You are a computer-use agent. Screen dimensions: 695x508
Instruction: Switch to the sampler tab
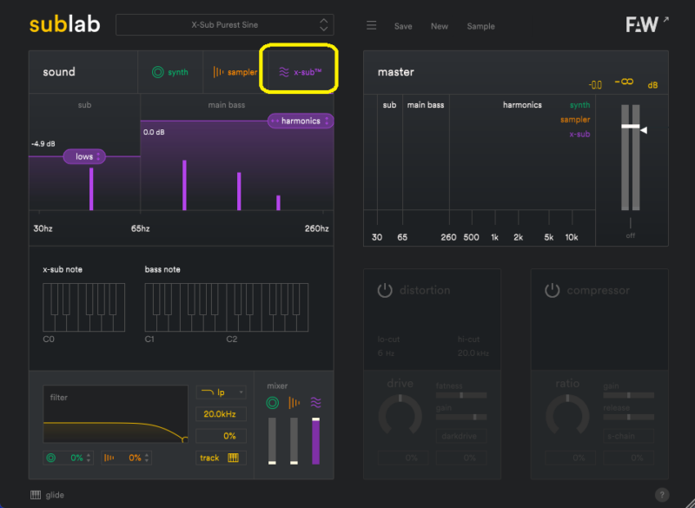click(x=235, y=72)
